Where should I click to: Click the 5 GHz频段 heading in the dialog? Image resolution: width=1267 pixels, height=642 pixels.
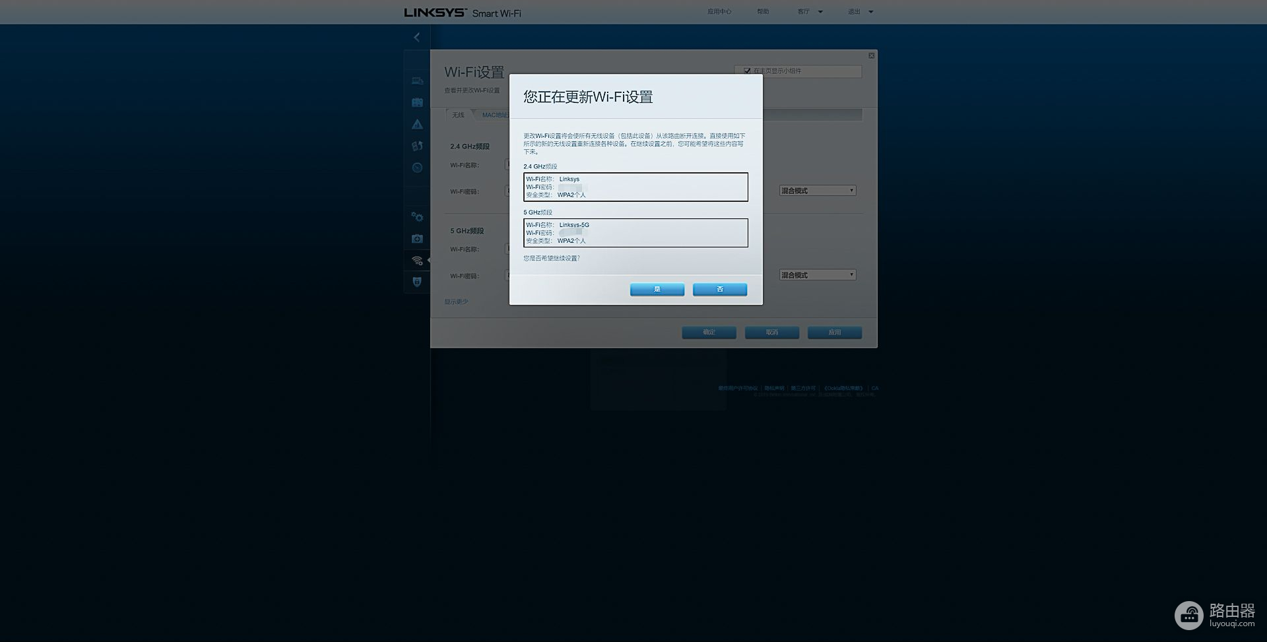538,212
